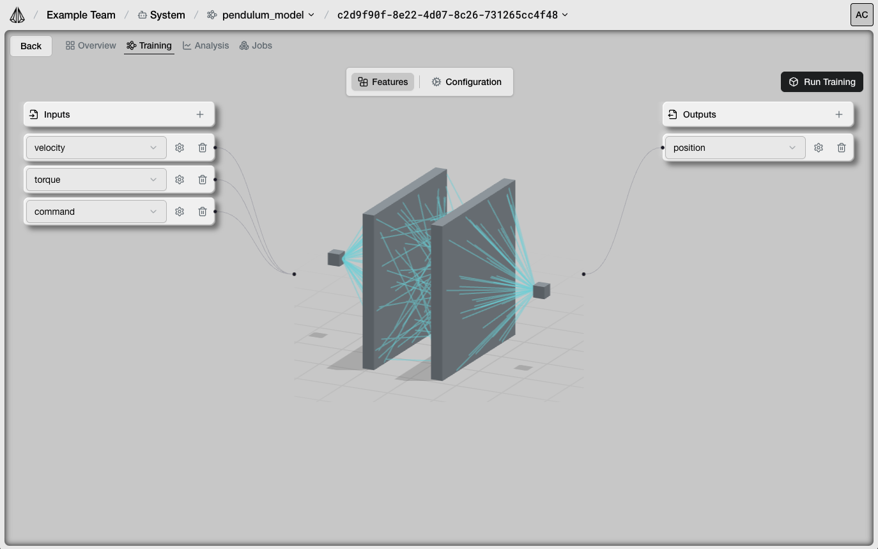This screenshot has width=878, height=549.
Task: Open velocity feature settings
Action: (x=180, y=148)
